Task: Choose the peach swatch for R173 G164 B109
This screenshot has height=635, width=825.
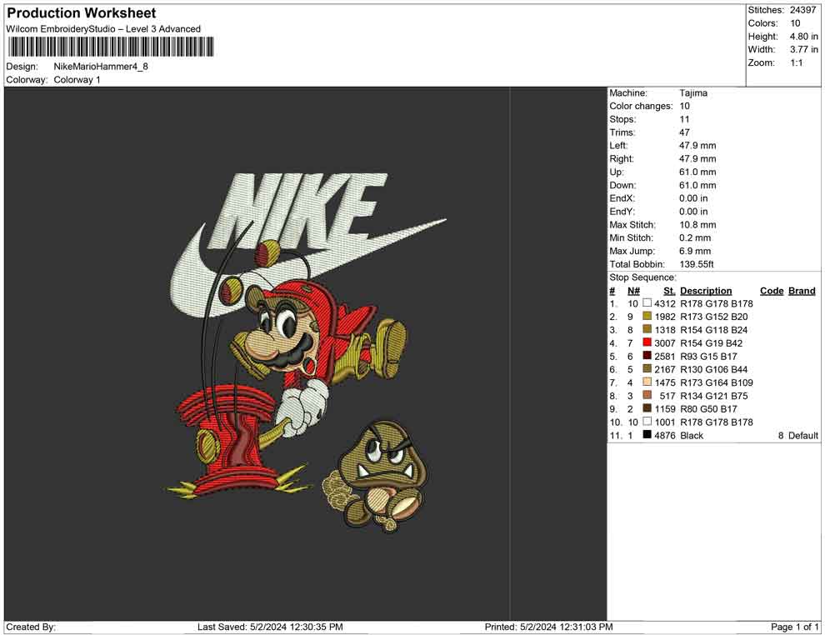Action: [647, 382]
